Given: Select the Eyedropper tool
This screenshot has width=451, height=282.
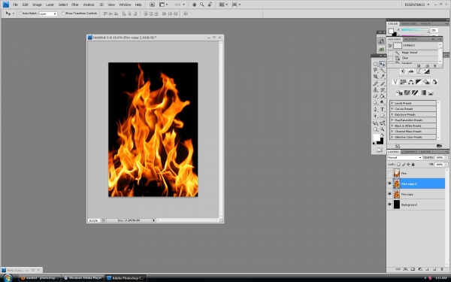Looking at the screenshot, I should [383, 77].
